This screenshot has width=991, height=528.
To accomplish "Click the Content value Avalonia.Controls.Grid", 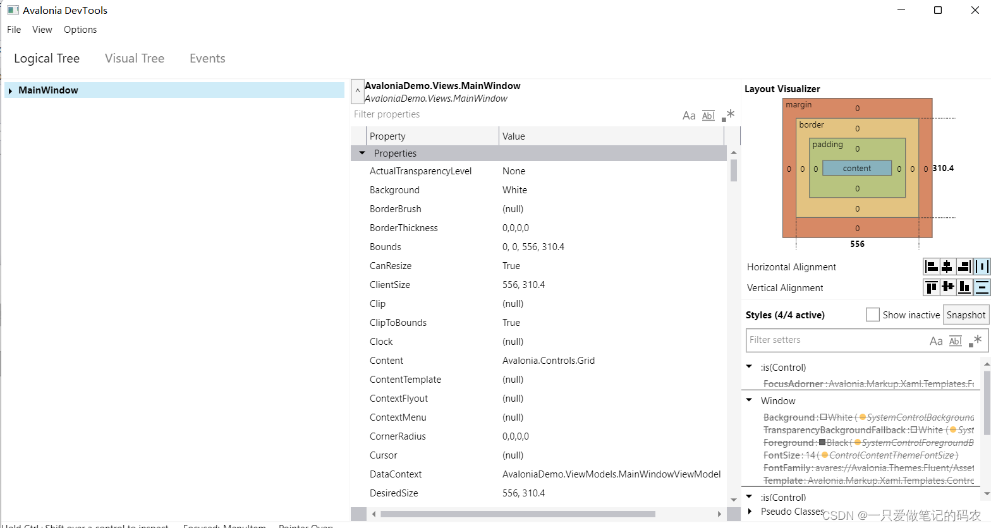I will coord(549,360).
